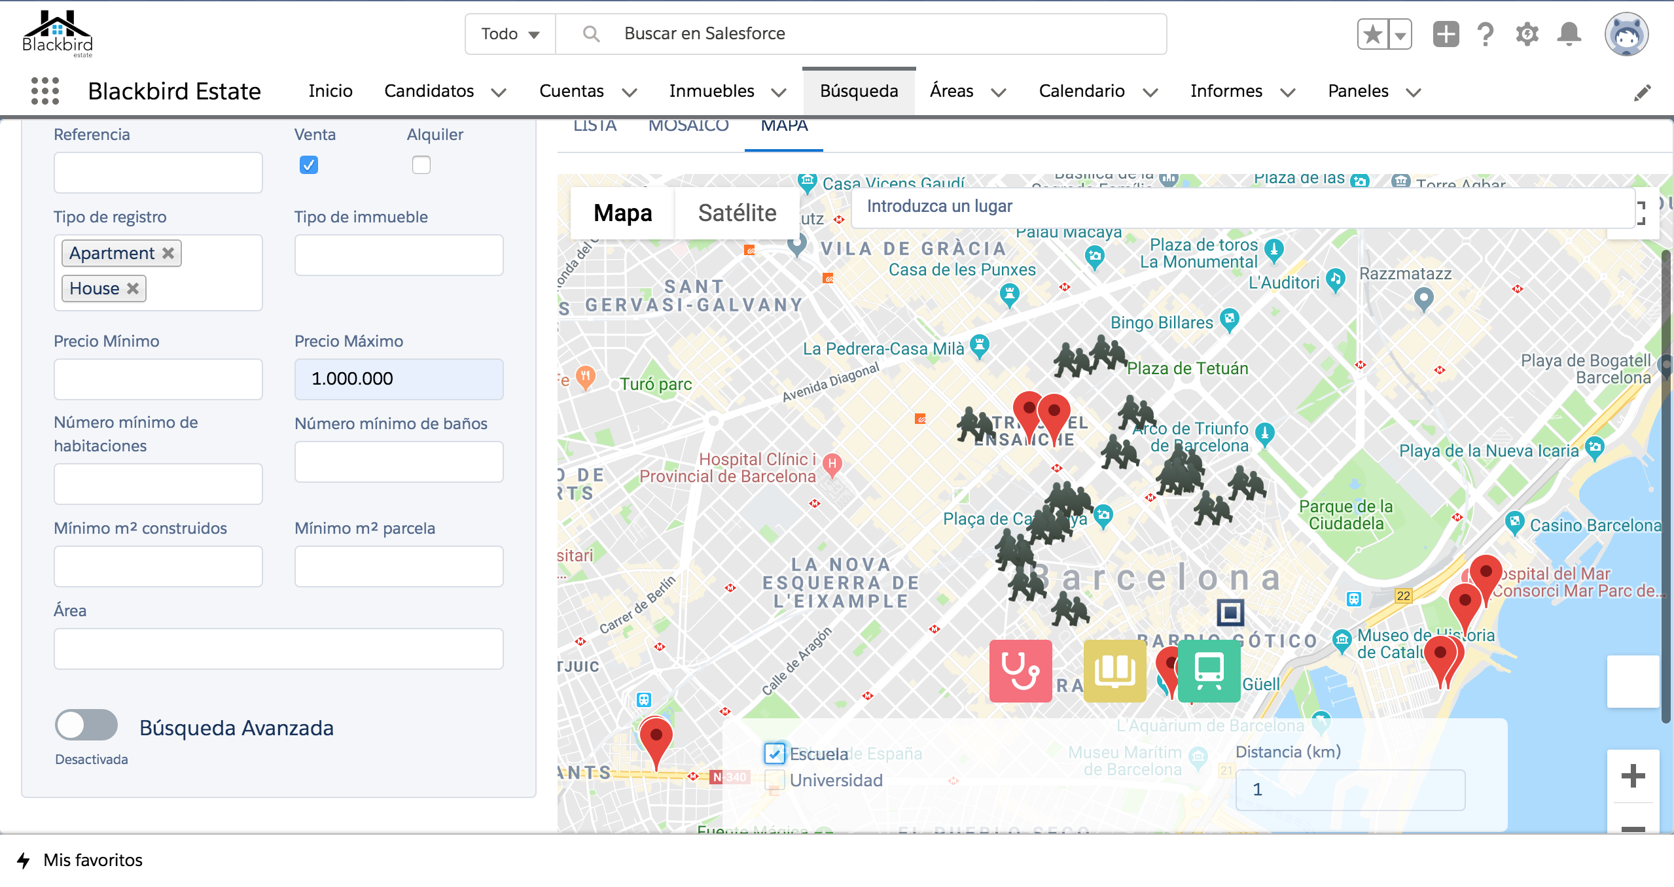Open Salesforce Setup gear icon

point(1527,33)
